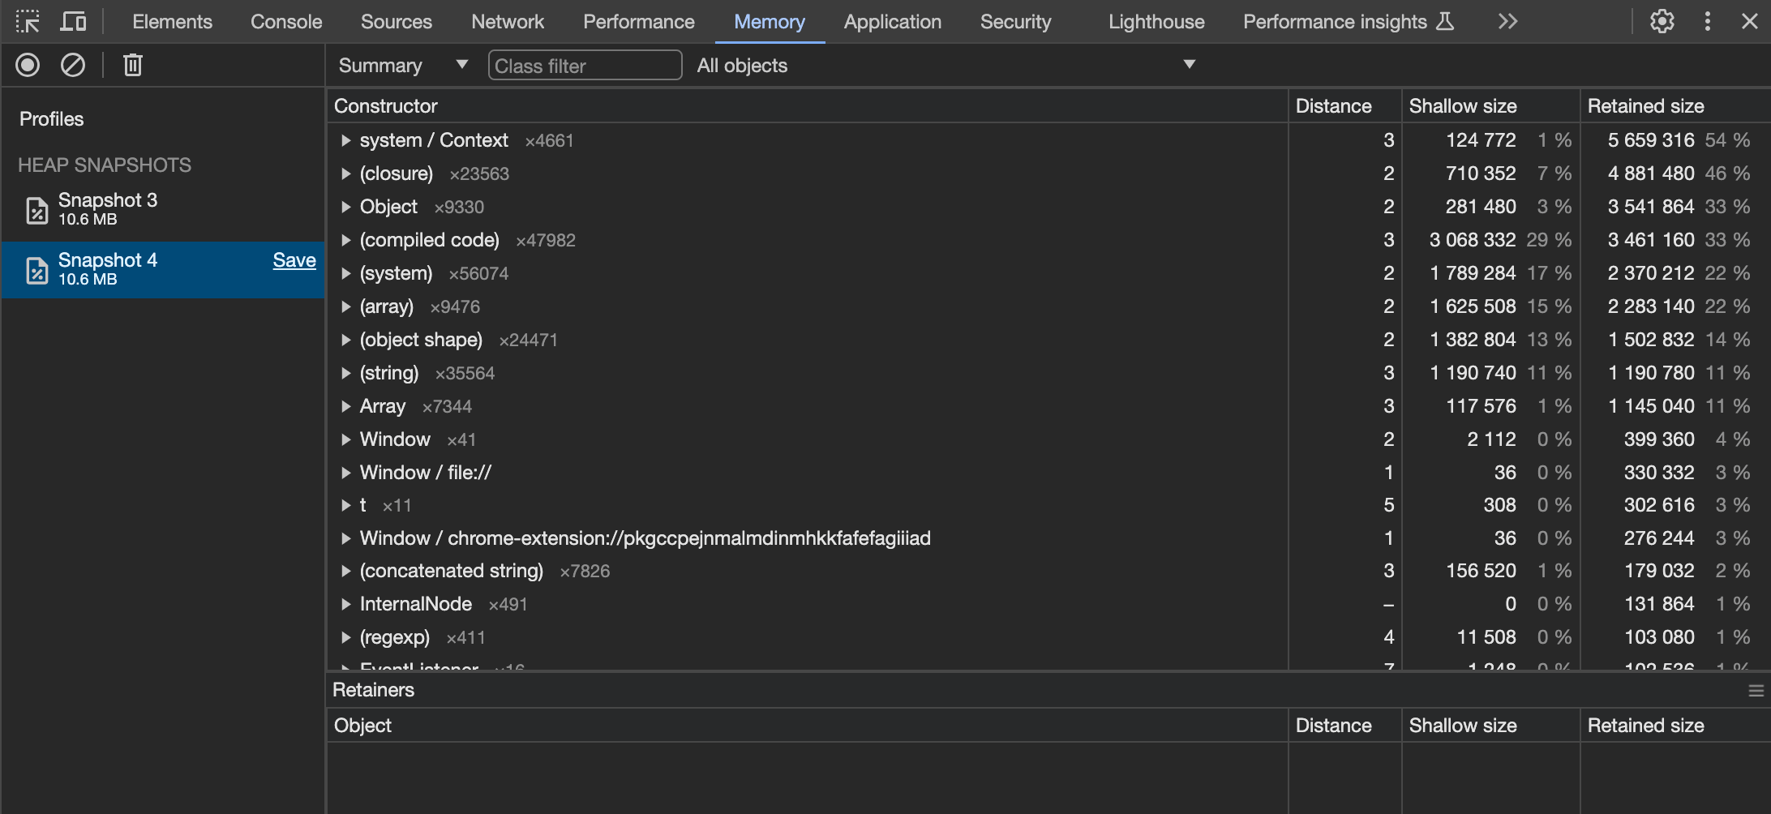Click the take heap snapshot record button

(x=28, y=65)
